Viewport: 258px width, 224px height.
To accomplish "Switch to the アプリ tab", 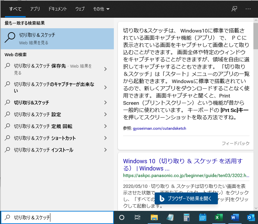I will tap(35, 9).
